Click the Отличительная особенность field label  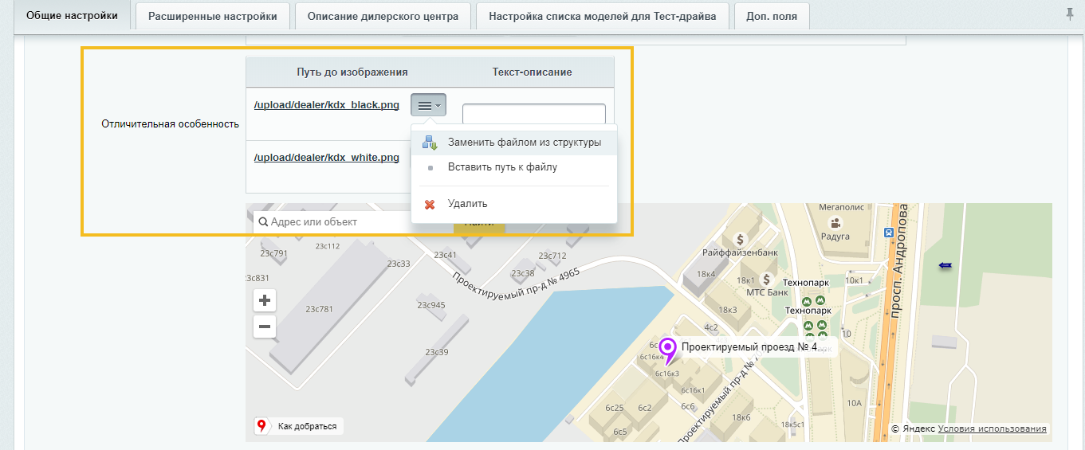(x=171, y=124)
